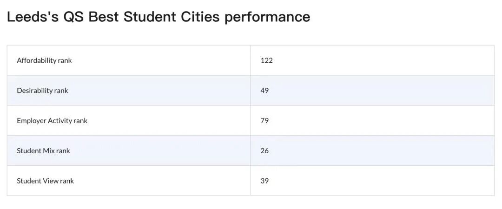Click "QS" in the page title
This screenshot has height=209, width=502.
click(x=73, y=17)
